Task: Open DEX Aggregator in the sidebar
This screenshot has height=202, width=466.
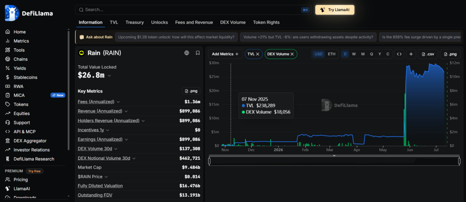Action: click(30, 141)
